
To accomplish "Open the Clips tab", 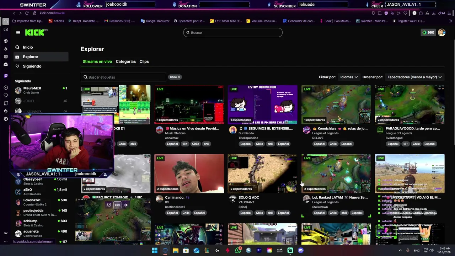I will (x=144, y=62).
